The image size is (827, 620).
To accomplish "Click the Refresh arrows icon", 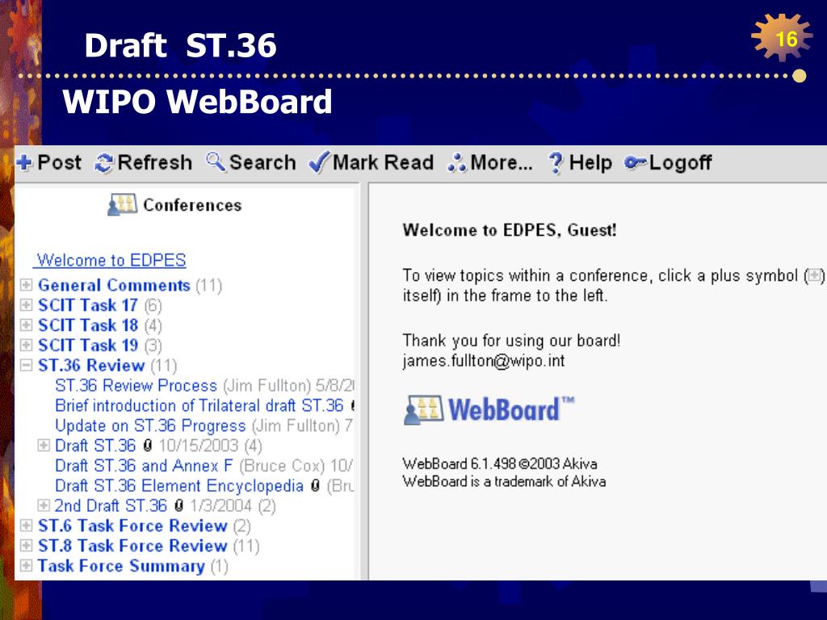I will pos(104,162).
